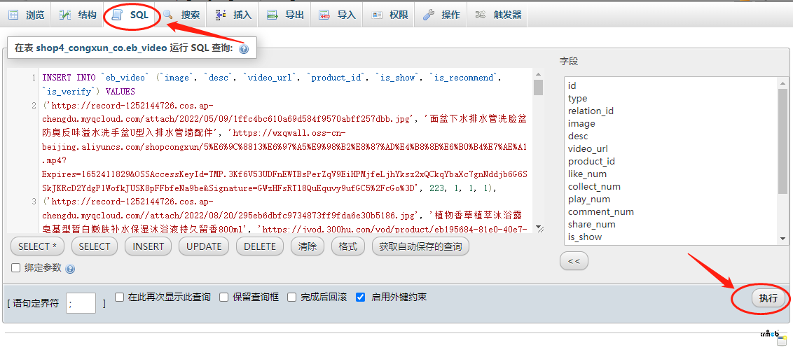Click the console note icon bottom right

[782, 340]
